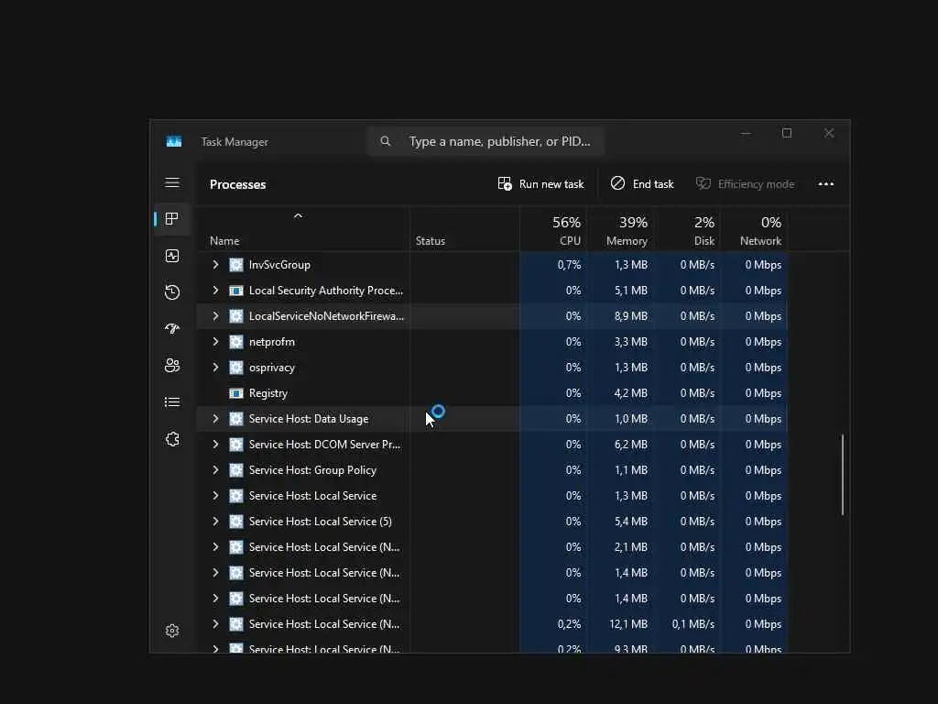Sort by the Name column header
Screen dimensions: 938x704
click(303, 228)
